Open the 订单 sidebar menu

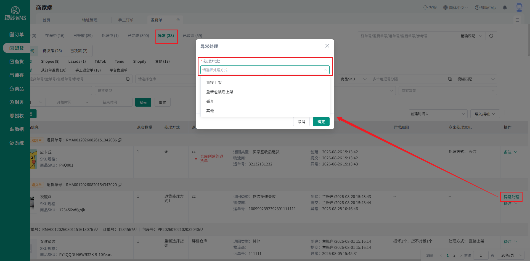click(x=16, y=35)
